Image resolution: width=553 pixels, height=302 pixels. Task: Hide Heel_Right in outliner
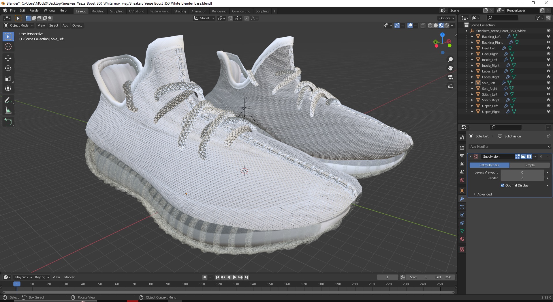pyautogui.click(x=548, y=54)
